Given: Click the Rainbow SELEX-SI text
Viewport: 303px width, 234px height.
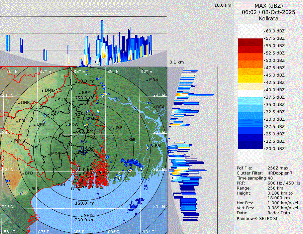Looking at the screenshot, I should [257, 218].
